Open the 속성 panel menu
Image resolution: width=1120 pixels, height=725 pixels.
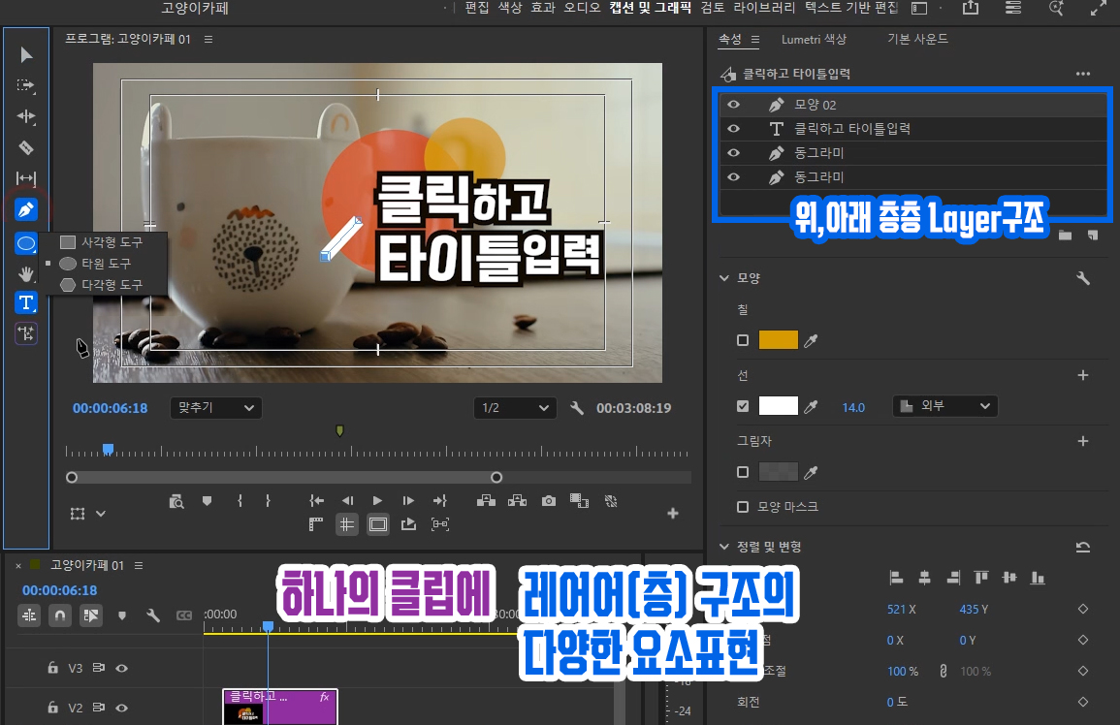point(755,40)
